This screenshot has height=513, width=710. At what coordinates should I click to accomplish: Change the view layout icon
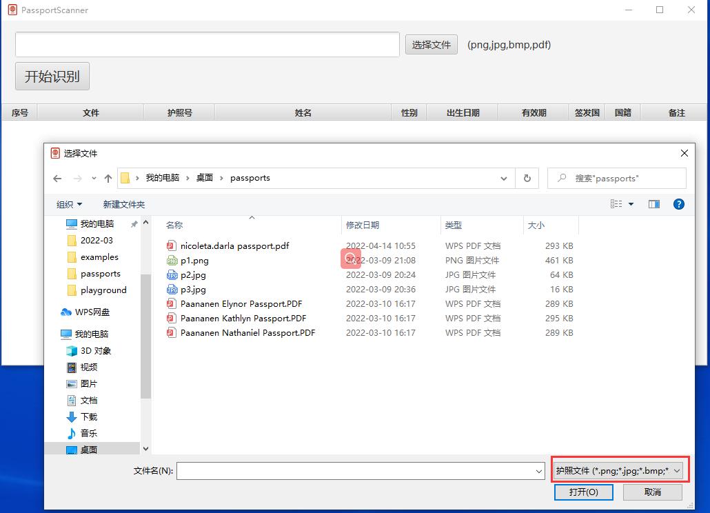point(616,204)
